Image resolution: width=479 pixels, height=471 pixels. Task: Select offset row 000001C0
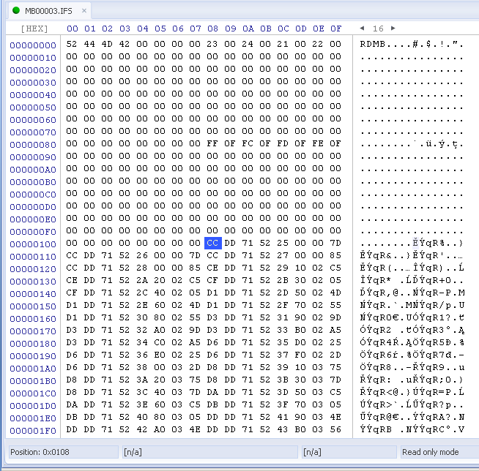[33, 393]
